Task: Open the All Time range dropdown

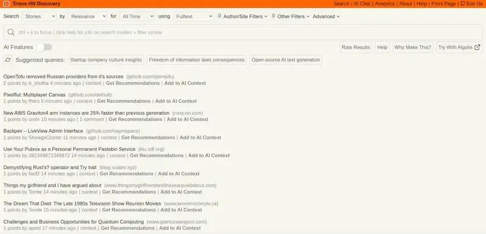Action: (137, 16)
